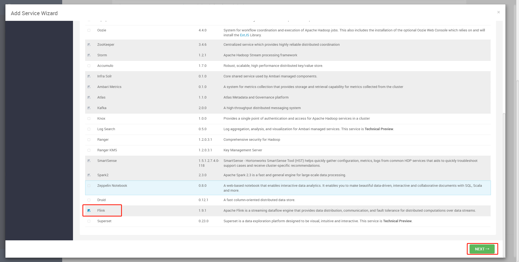
Task: Toggle the Infra Solr checkbox
Action: pyautogui.click(x=89, y=76)
